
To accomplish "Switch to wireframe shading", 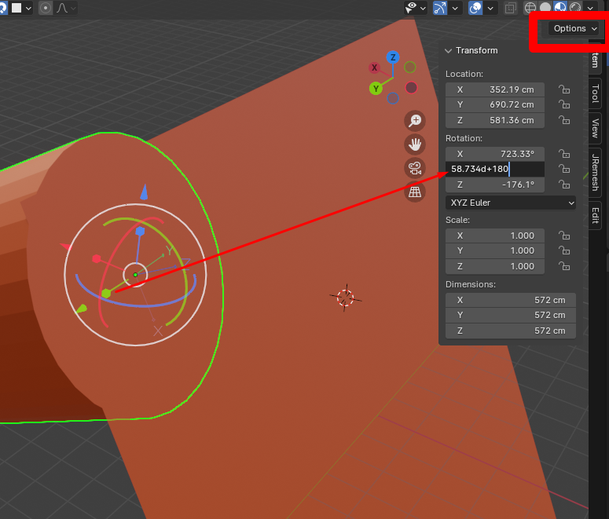I will (x=530, y=7).
